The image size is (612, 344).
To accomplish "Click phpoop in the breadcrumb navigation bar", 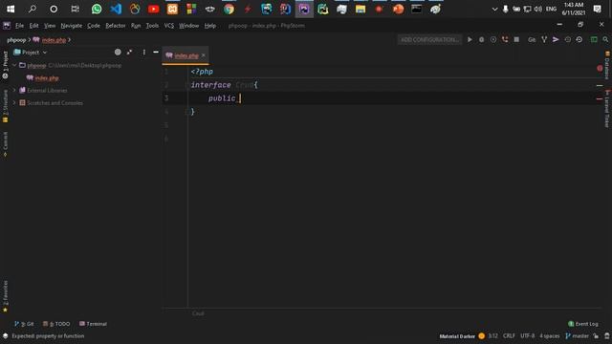I will (x=16, y=40).
